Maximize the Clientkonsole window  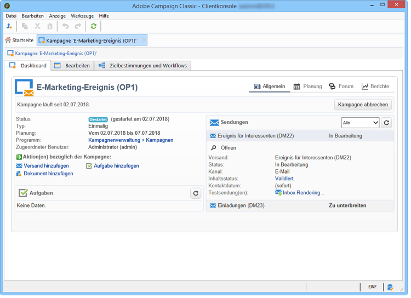tap(383, 5)
